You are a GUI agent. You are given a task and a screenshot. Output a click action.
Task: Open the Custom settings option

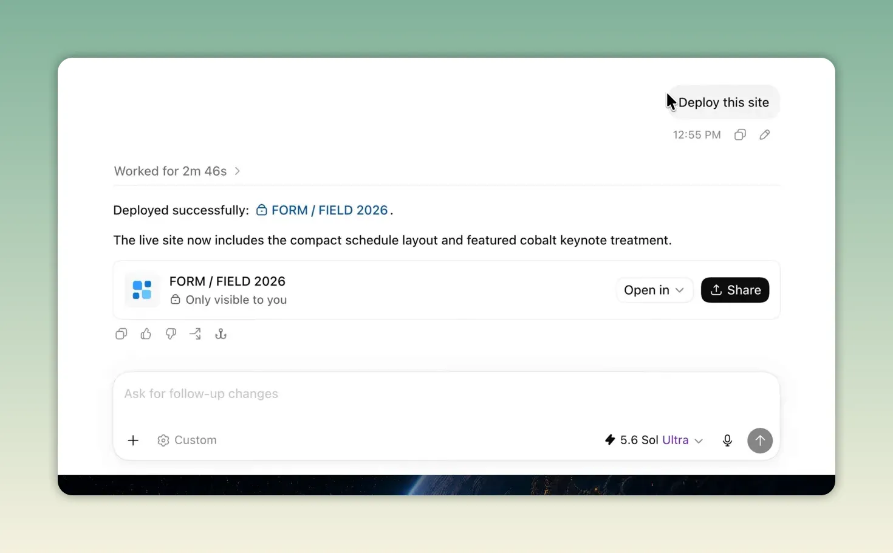187,441
